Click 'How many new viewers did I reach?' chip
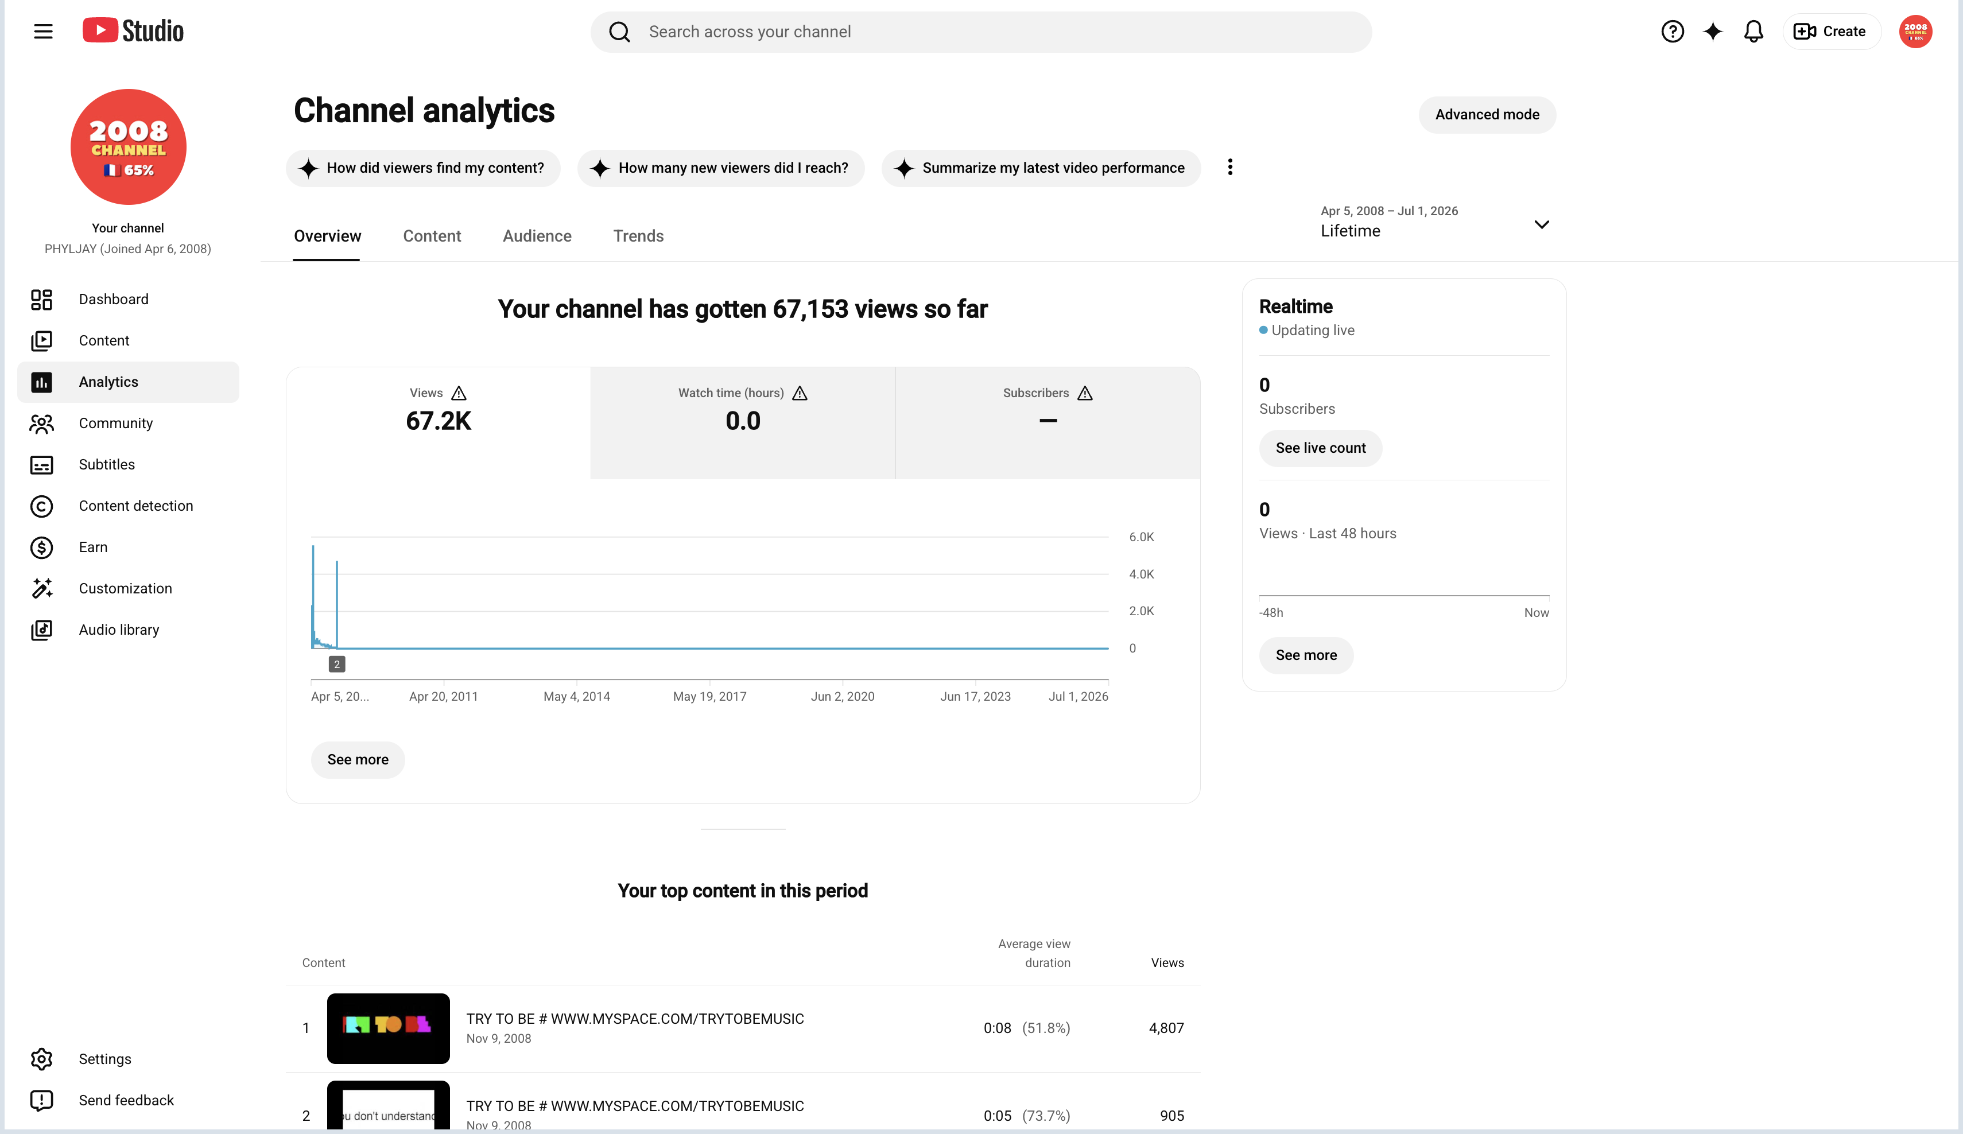Viewport: 1963px width, 1134px height. (x=720, y=168)
